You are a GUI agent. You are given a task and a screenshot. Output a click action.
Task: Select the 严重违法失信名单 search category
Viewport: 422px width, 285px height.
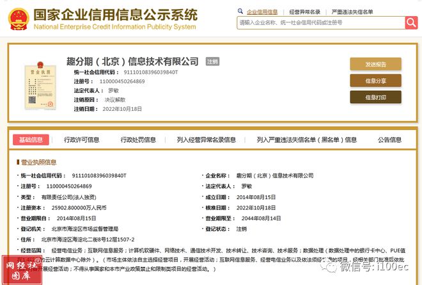[352, 12]
